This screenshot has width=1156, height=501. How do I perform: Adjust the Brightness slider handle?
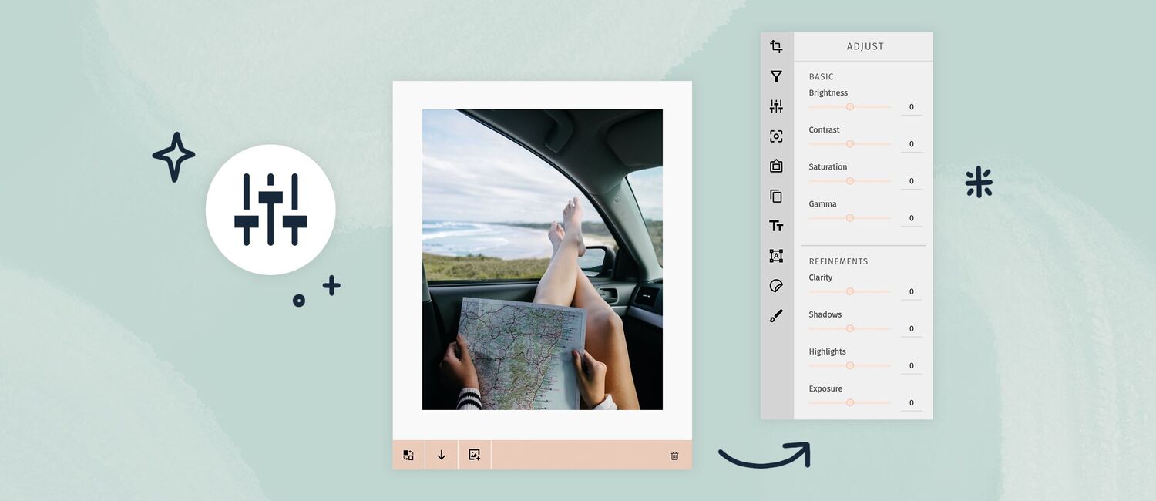tap(850, 107)
